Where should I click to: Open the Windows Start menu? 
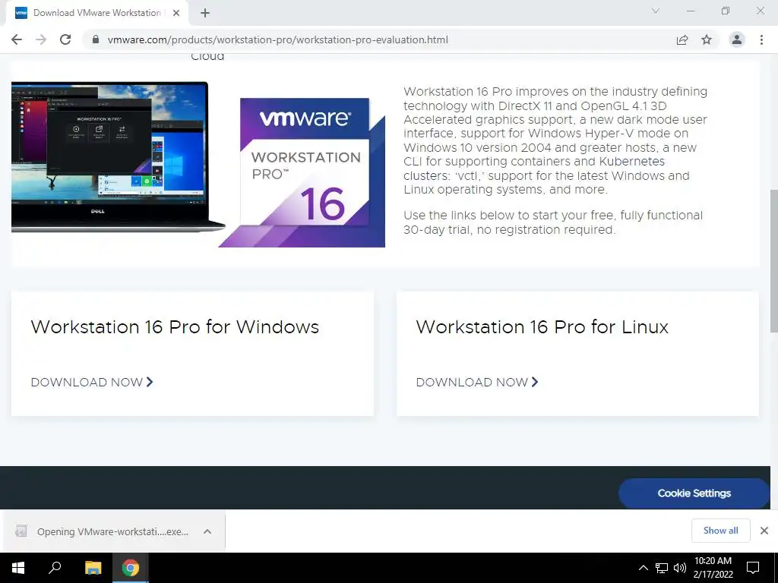pos(18,568)
